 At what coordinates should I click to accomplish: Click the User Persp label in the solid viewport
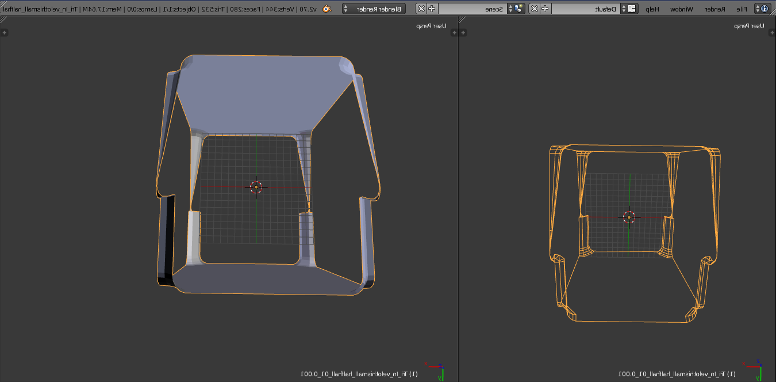click(431, 26)
